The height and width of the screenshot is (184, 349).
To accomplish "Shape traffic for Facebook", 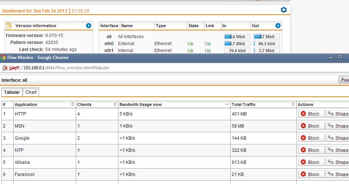I will point(337,174).
